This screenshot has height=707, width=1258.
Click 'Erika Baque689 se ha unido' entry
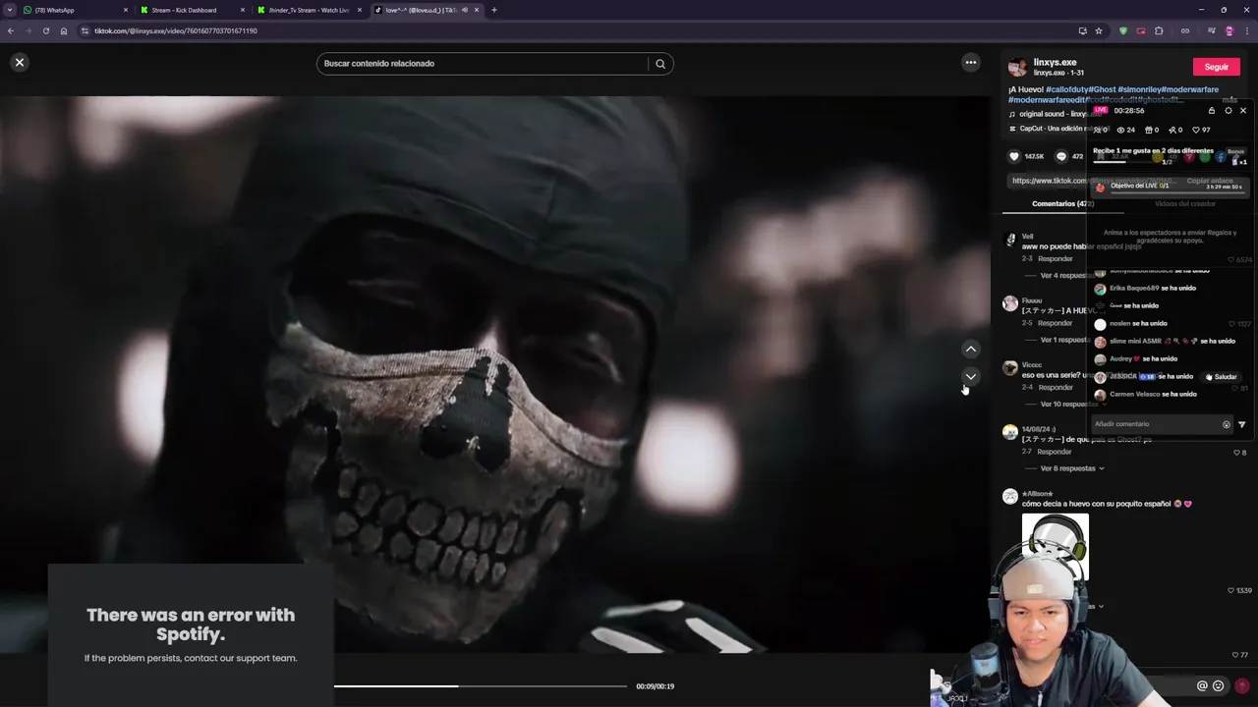1145,289
